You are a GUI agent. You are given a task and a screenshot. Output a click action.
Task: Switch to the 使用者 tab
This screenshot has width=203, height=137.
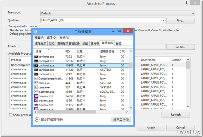pyautogui.click(x=95, y=43)
